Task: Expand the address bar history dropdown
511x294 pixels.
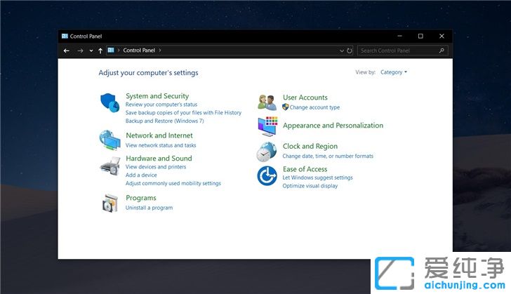Action: [x=342, y=51]
